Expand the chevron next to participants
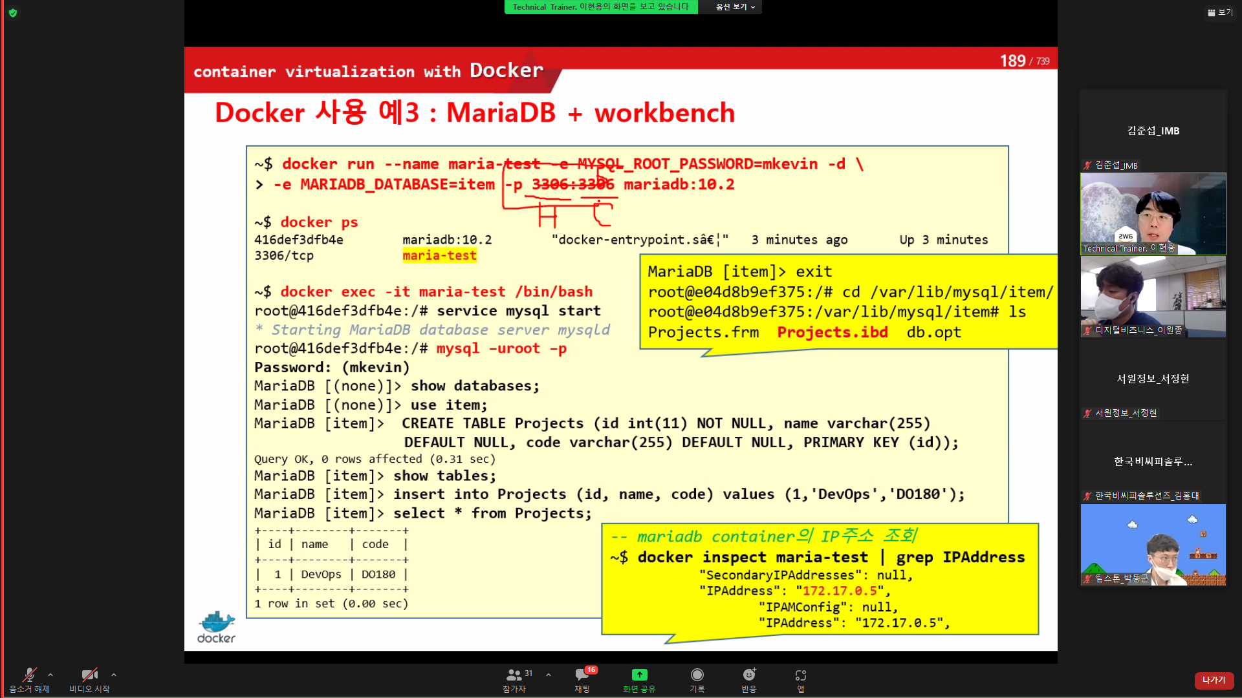This screenshot has width=1242, height=698. click(x=549, y=675)
